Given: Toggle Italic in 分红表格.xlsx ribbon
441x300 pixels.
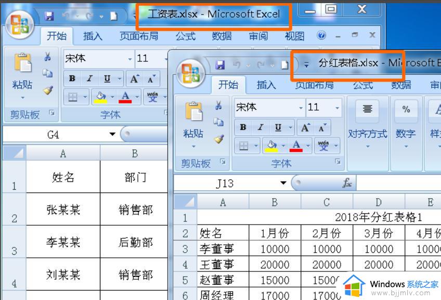Looking at the screenshot, I should pyautogui.click(x=261, y=127).
